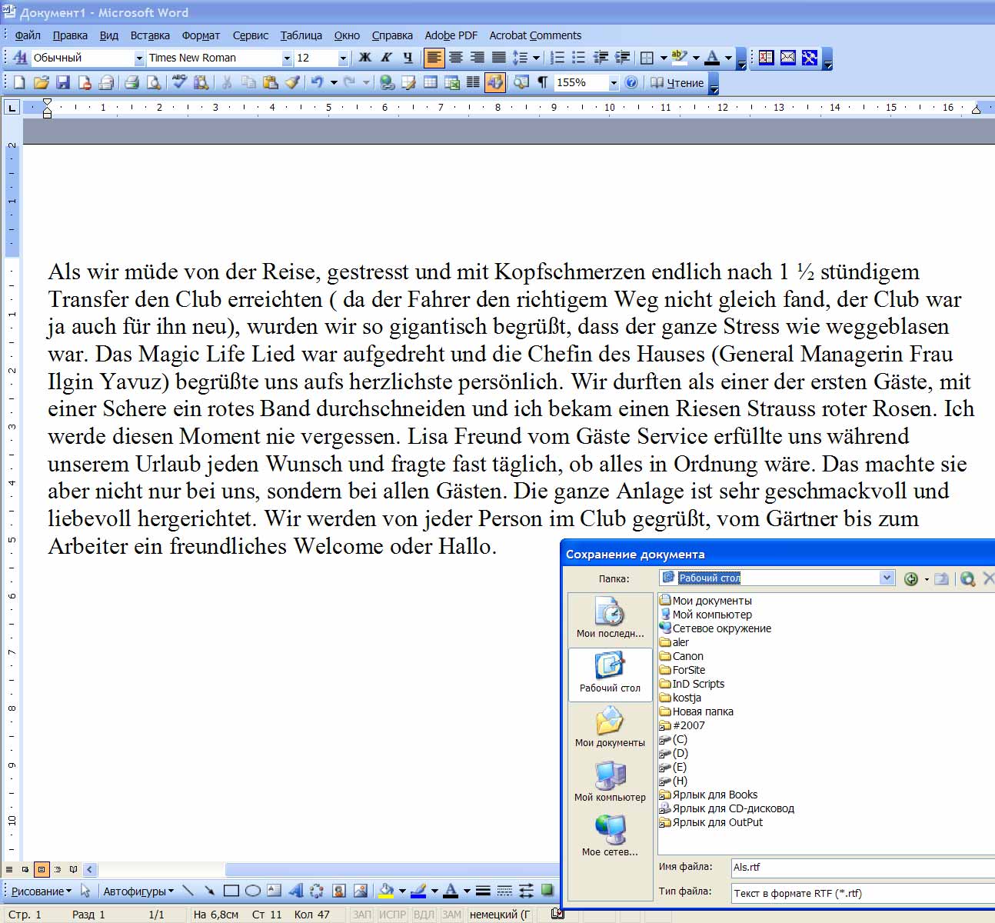This screenshot has width=995, height=923.
Task: Center-align the paragraph text
Action: pos(456,58)
